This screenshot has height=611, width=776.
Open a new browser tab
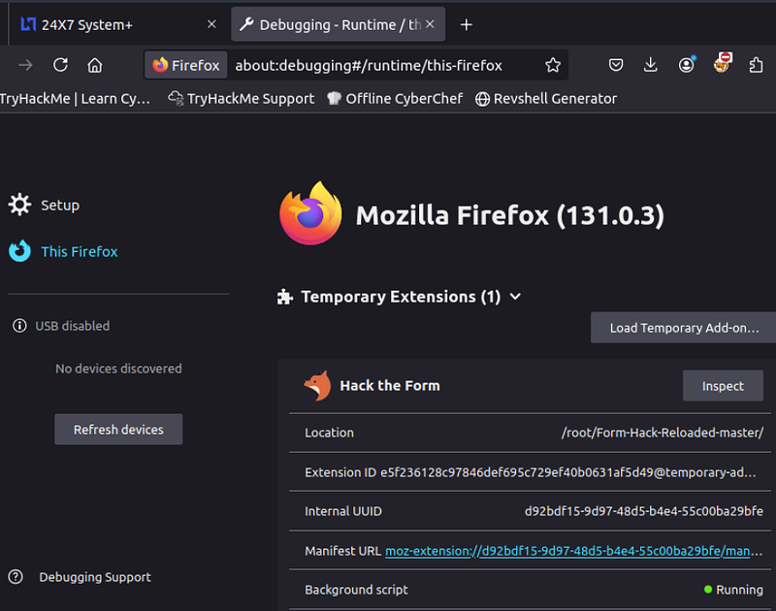coord(467,25)
